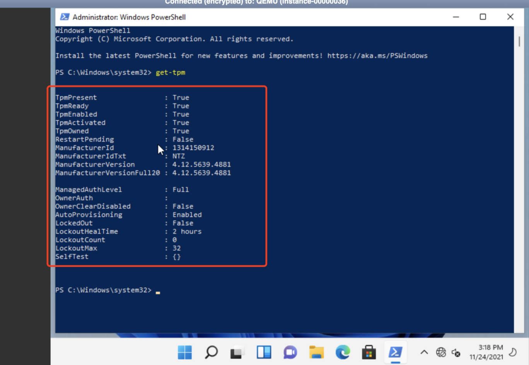This screenshot has width=529, height=365.
Task: Click the aka.ms/PSWindows URL
Action: (x=377, y=56)
